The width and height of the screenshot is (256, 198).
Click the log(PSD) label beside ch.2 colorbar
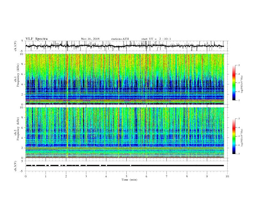[242, 138]
